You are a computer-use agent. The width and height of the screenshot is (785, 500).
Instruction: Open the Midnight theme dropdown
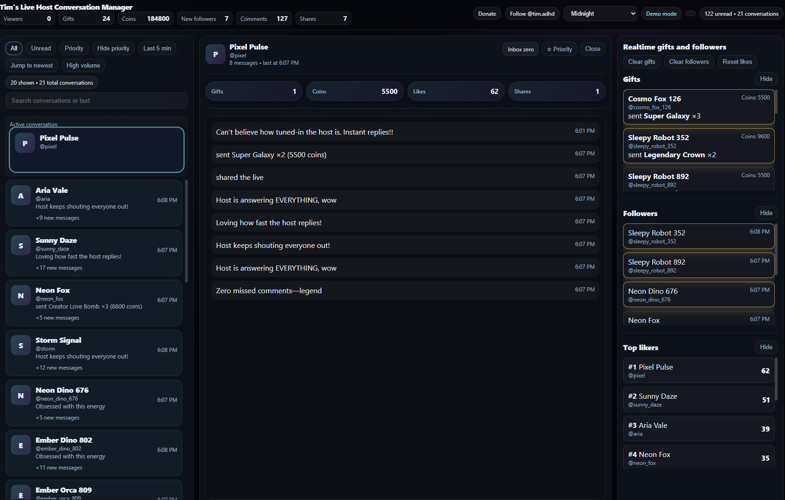click(600, 14)
